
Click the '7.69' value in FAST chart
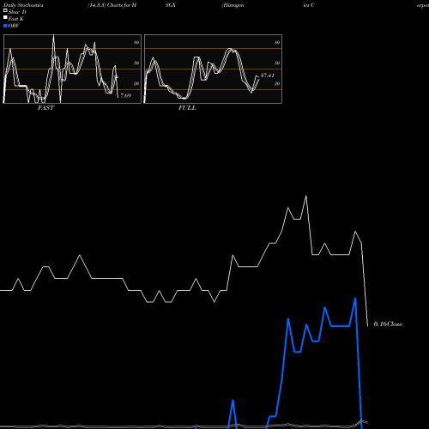[x=125, y=95]
